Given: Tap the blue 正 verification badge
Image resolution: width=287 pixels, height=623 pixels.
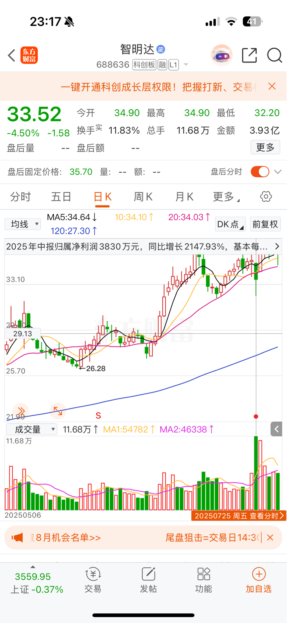Looking at the screenshot, I should pyautogui.click(x=161, y=49).
